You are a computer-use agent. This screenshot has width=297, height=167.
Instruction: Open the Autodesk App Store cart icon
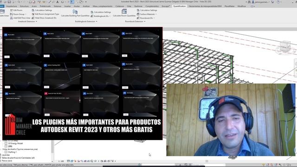pyautogui.click(x=272, y=2)
